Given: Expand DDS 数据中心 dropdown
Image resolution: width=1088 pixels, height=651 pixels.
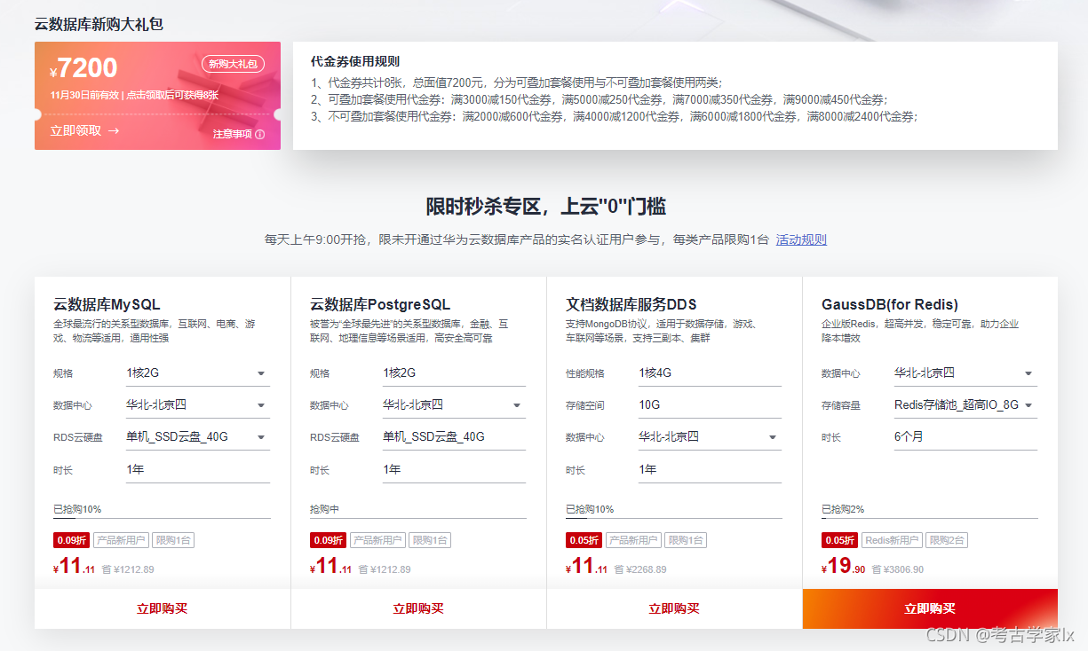Looking at the screenshot, I should tap(710, 437).
